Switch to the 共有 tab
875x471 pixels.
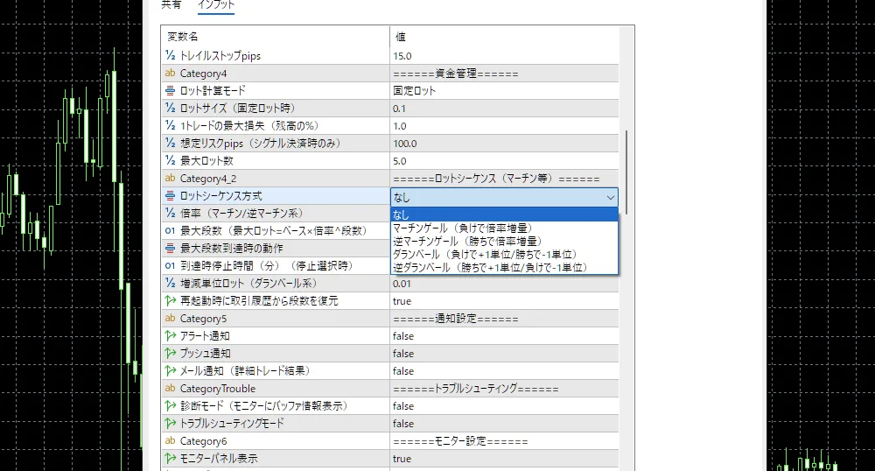click(171, 5)
